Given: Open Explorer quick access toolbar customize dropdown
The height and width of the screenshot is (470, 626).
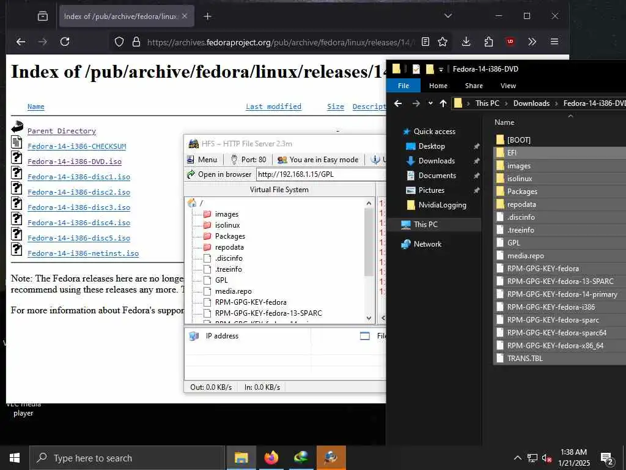Looking at the screenshot, I should (x=441, y=70).
